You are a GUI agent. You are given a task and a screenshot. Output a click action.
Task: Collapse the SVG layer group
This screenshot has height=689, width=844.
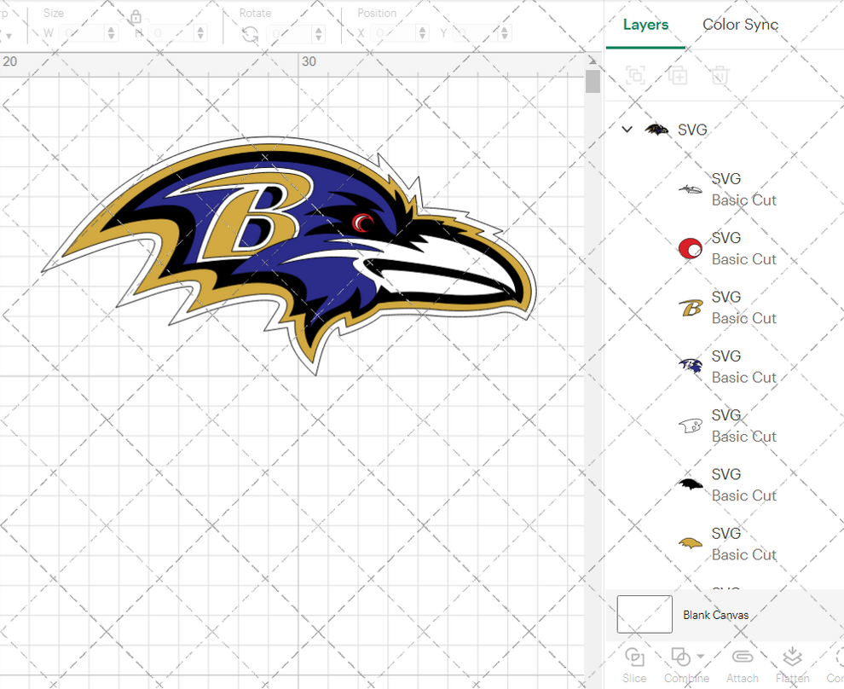[627, 130]
